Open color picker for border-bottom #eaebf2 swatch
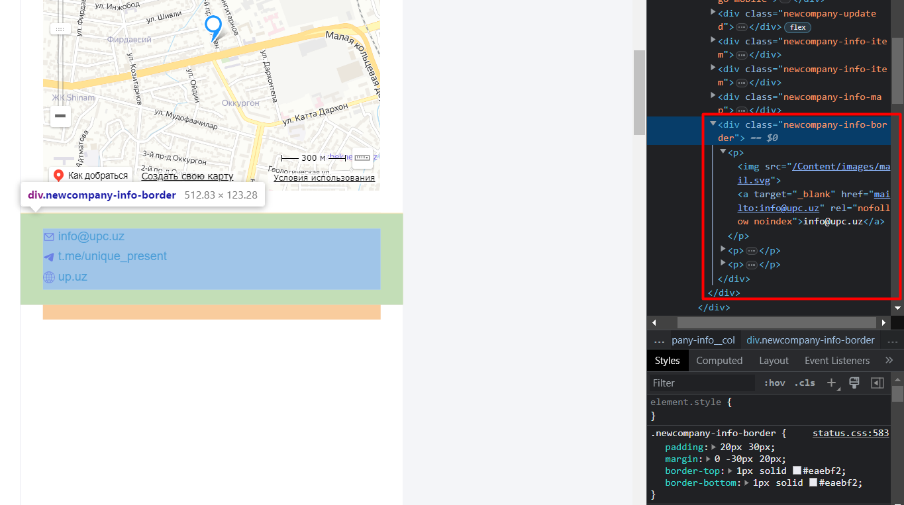 pos(813,483)
